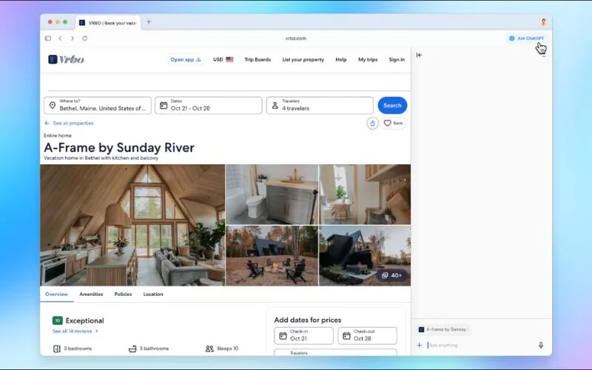Click the browser reload icon
The width and height of the screenshot is (592, 370).
coord(83,38)
